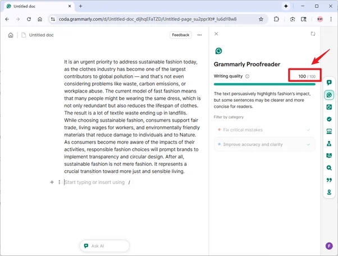Select the Proofreader agent icon in sidebar
The height and width of the screenshot is (256, 338).
(x=329, y=95)
